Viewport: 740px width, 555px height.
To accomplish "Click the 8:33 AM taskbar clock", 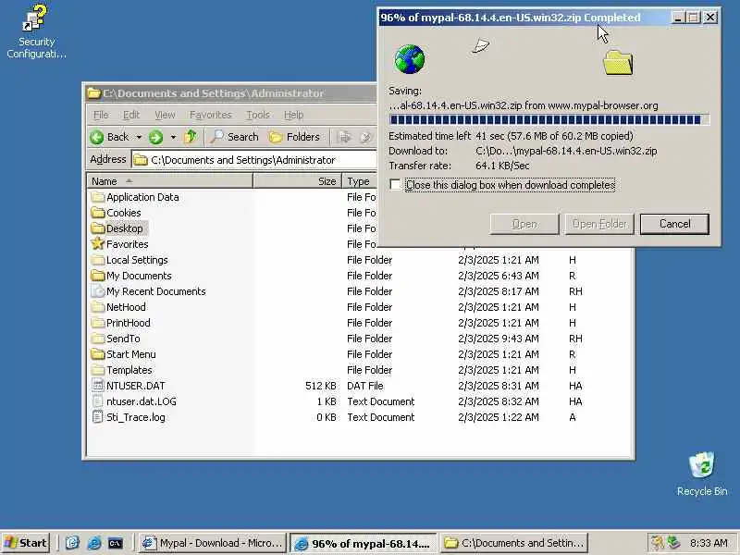I will [709, 543].
